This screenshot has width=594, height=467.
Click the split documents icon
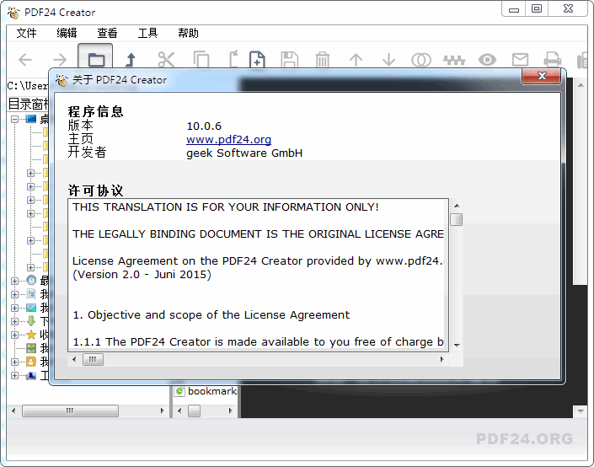click(454, 60)
